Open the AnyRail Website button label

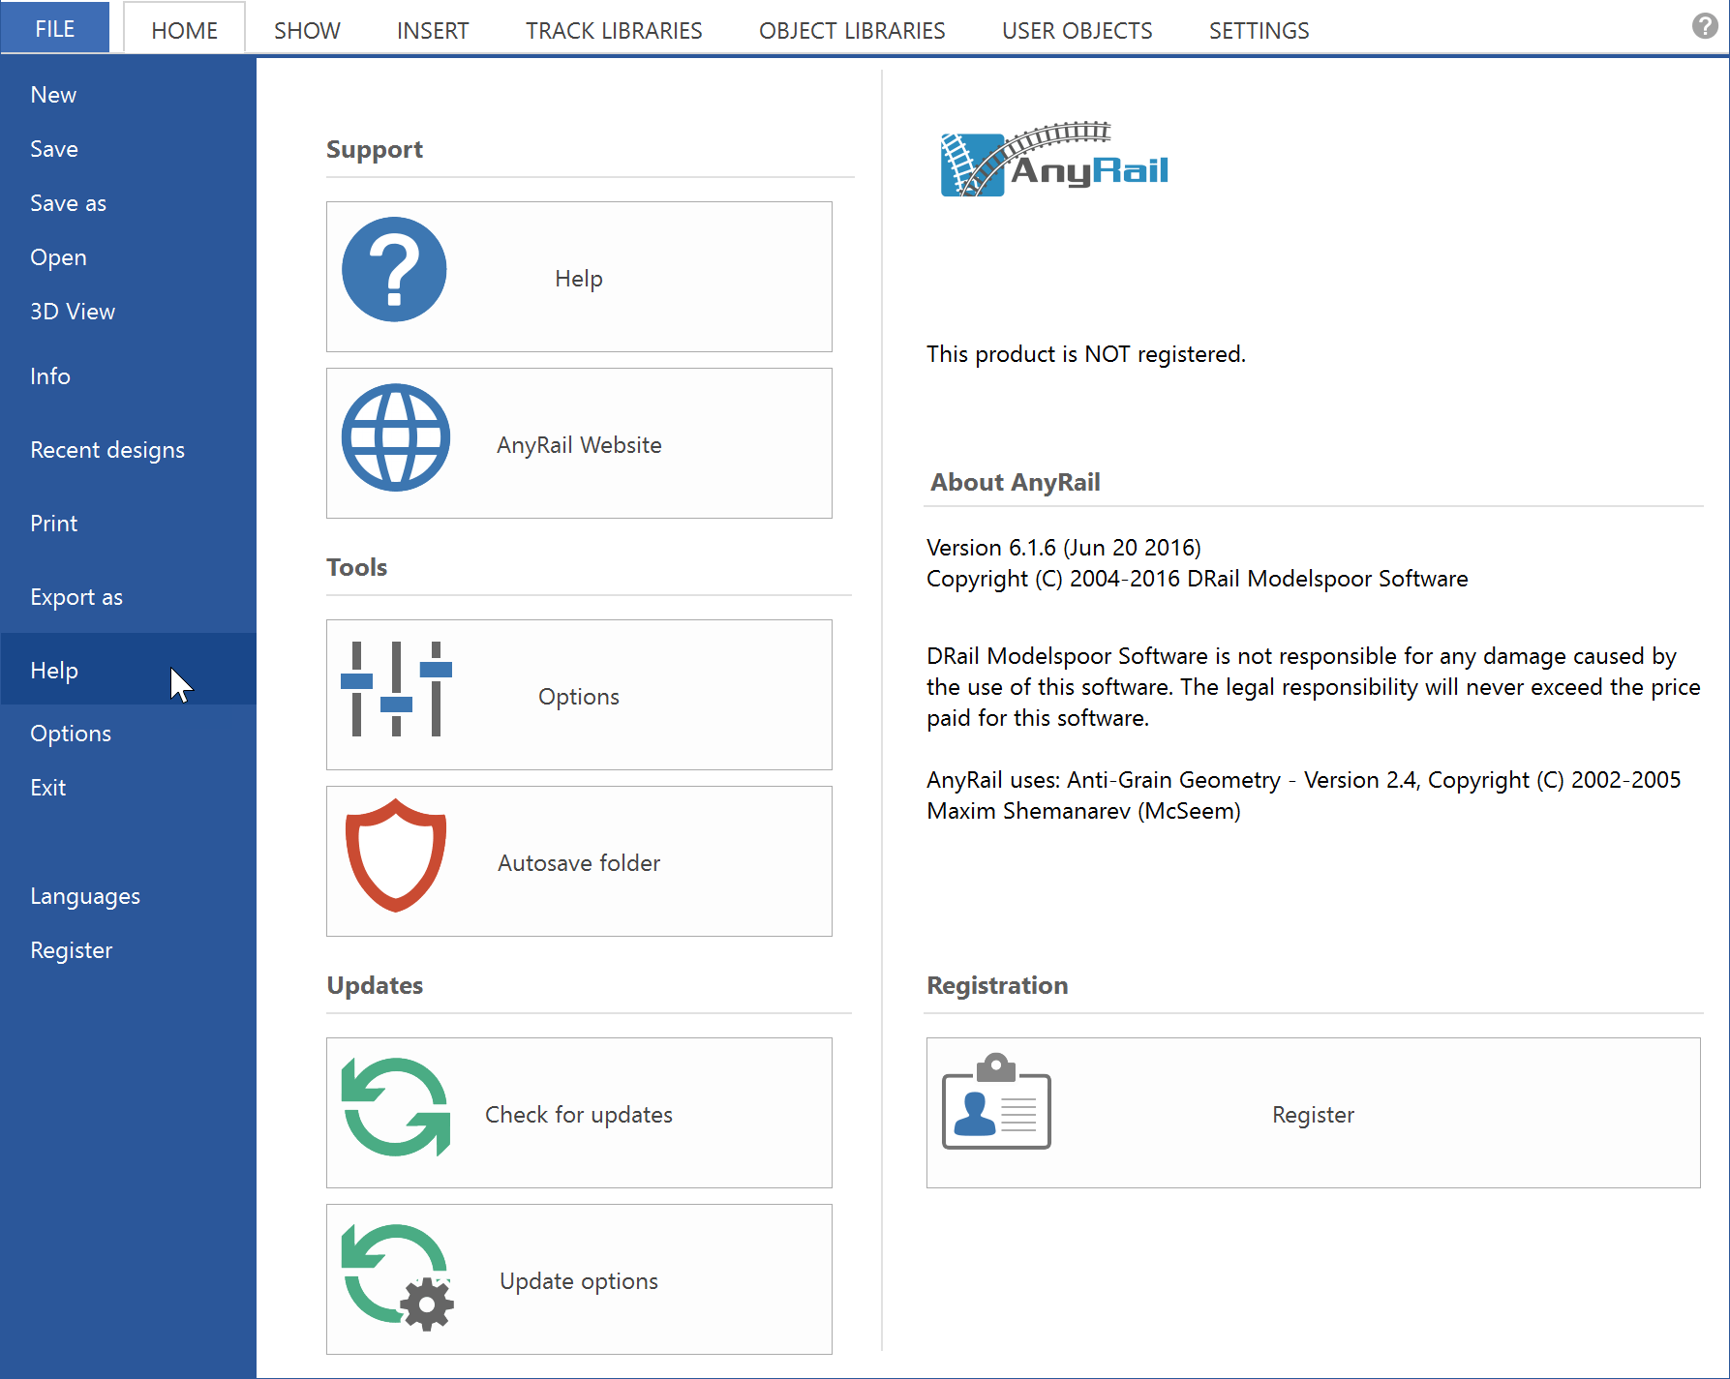tap(579, 445)
